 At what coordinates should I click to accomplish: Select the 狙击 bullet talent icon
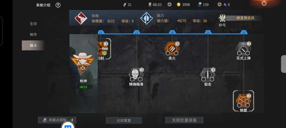pyautogui.click(x=208, y=75)
